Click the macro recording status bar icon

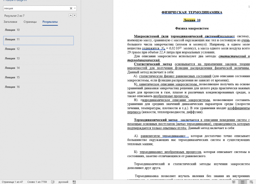[74, 182]
